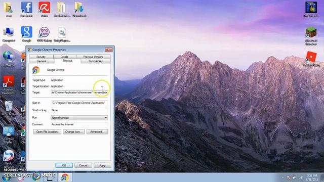
Task: Open the top-right game box icon
Action: (x=311, y=9)
